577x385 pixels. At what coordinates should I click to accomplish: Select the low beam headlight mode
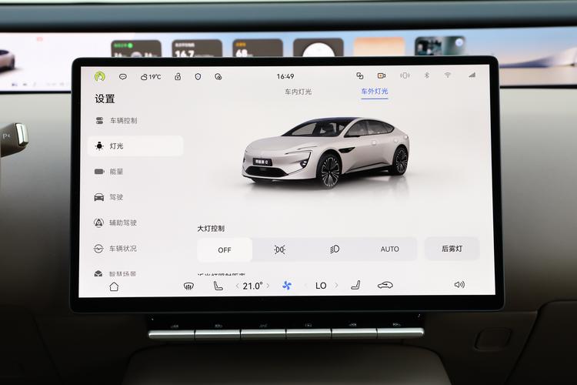[x=335, y=249]
